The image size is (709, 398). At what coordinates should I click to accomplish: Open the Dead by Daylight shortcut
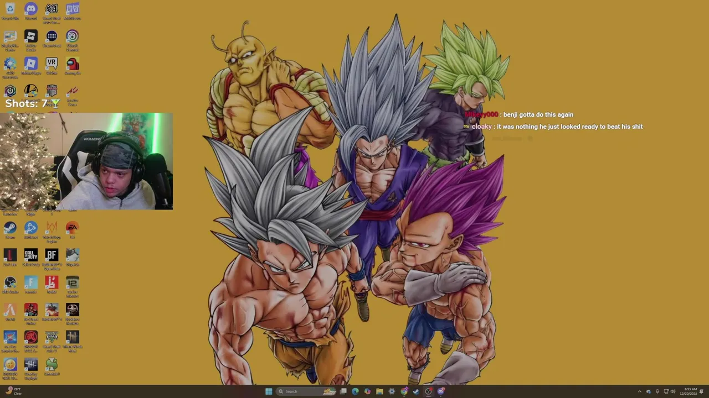click(x=31, y=368)
